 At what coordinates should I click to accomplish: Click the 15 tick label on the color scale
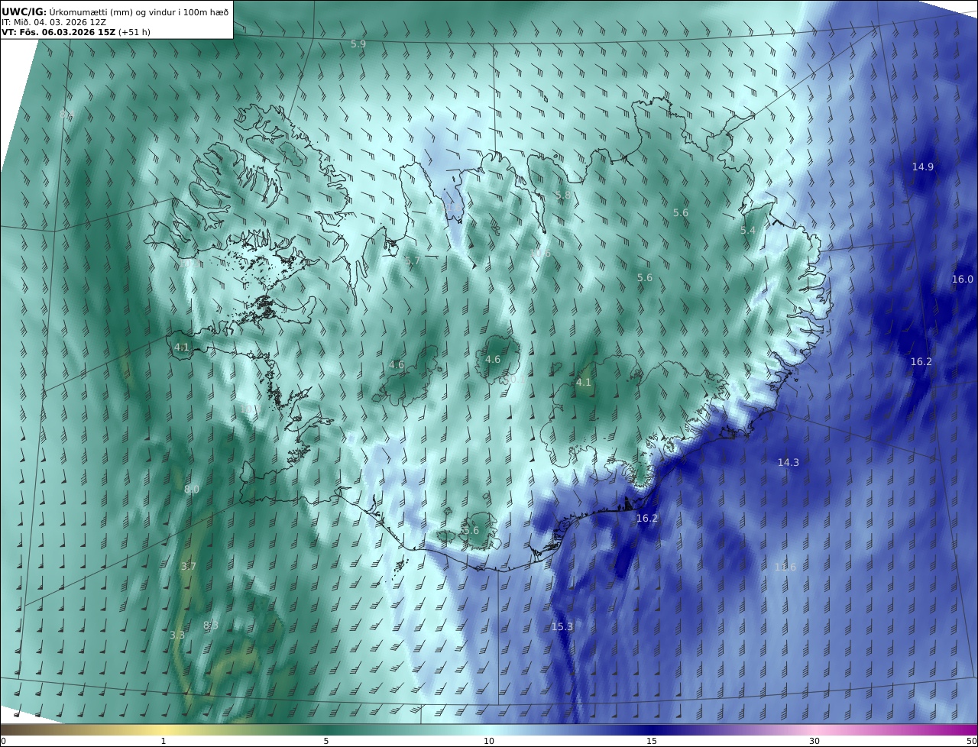[652, 741]
